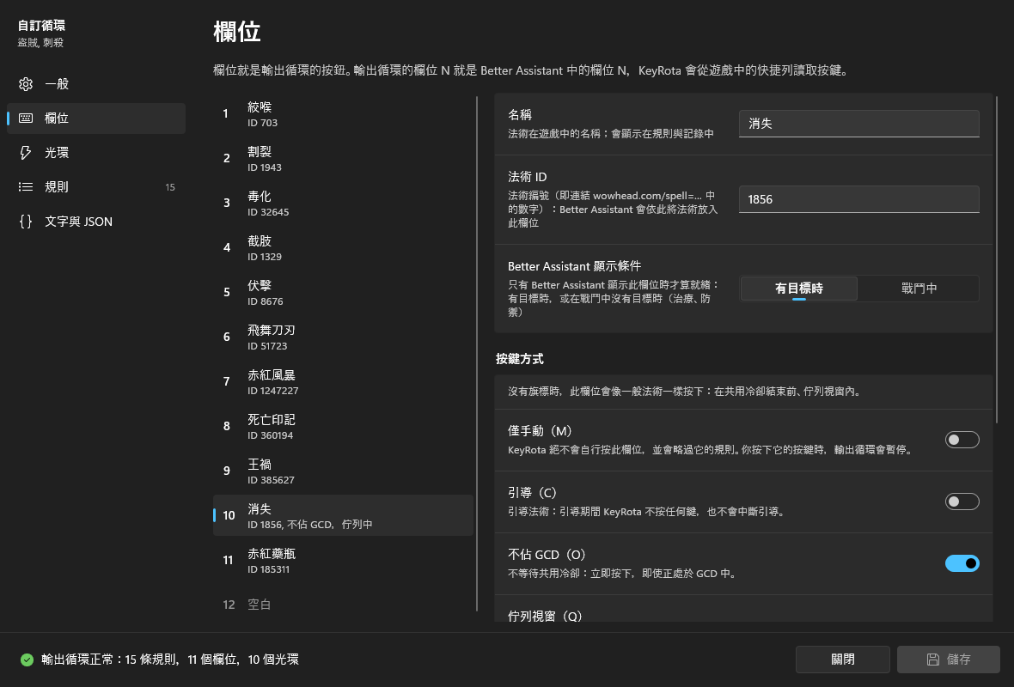Open the 光環 page

coord(95,153)
